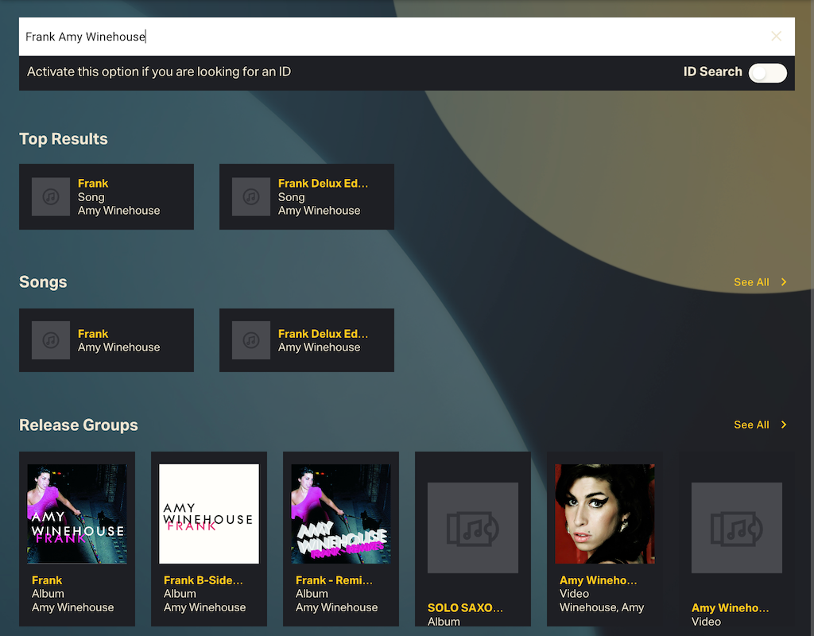The width and height of the screenshot is (814, 636).
Task: Click the SOLO SAXO placeholder album icon
Action: pos(473,528)
